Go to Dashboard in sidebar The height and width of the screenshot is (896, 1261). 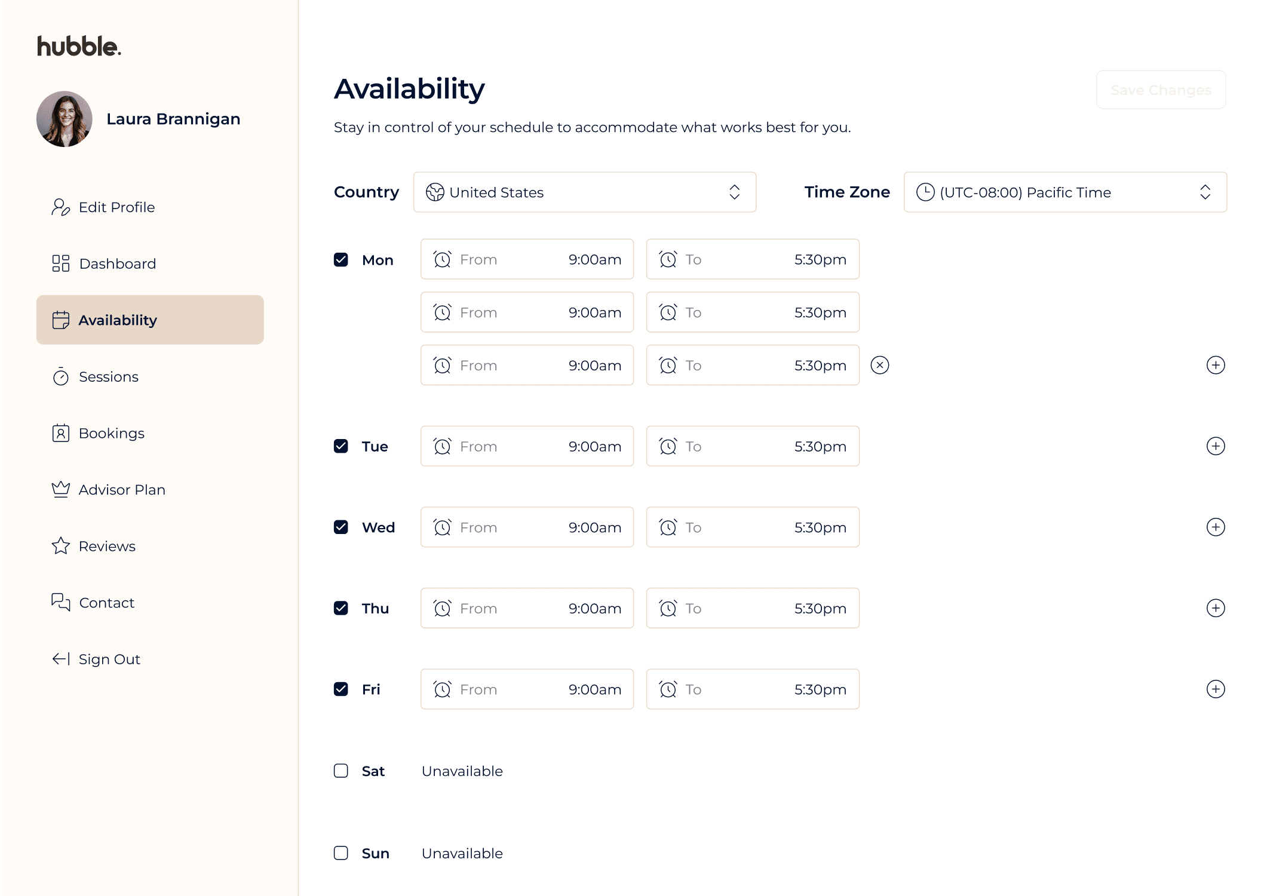click(x=117, y=263)
